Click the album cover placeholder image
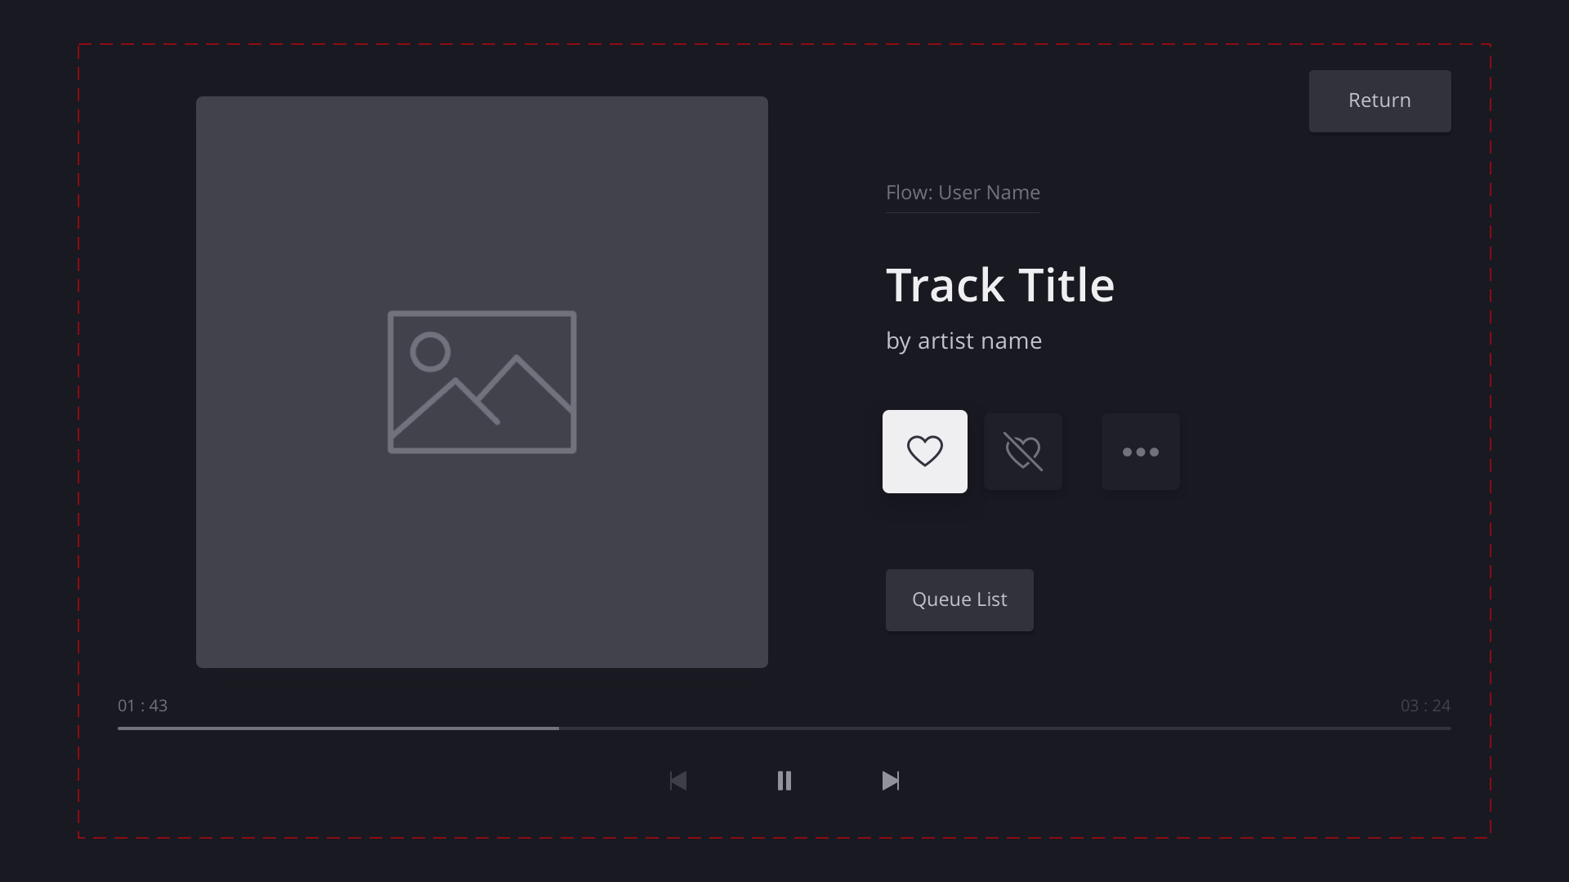The height and width of the screenshot is (882, 1569). pyautogui.click(x=482, y=382)
